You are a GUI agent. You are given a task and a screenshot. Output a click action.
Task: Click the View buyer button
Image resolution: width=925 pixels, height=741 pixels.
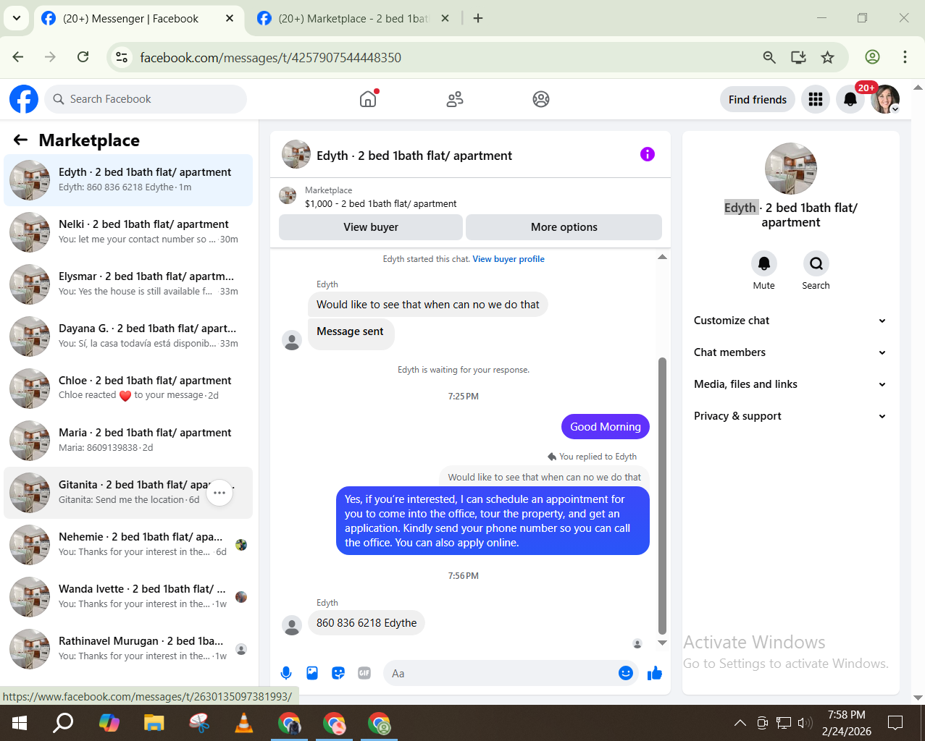point(371,227)
